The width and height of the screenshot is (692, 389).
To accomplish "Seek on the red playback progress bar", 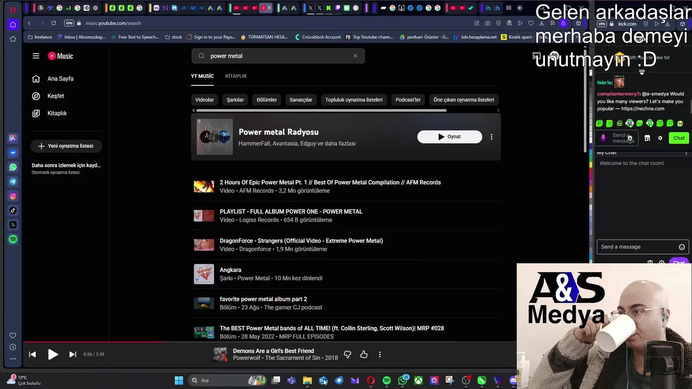I will click(x=269, y=341).
